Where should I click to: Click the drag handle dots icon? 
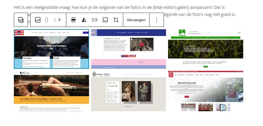(47, 20)
